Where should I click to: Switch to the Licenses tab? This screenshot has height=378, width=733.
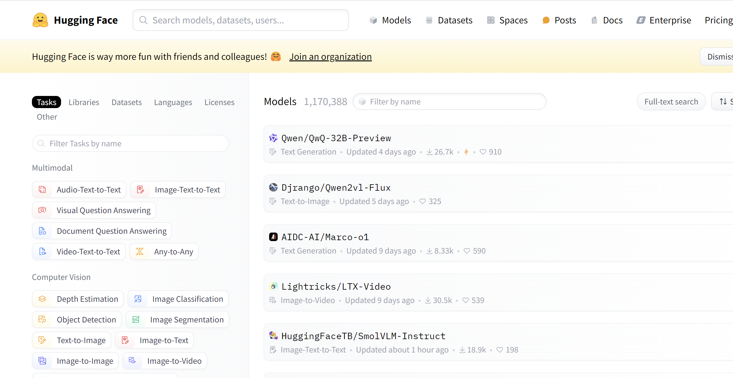click(x=219, y=102)
